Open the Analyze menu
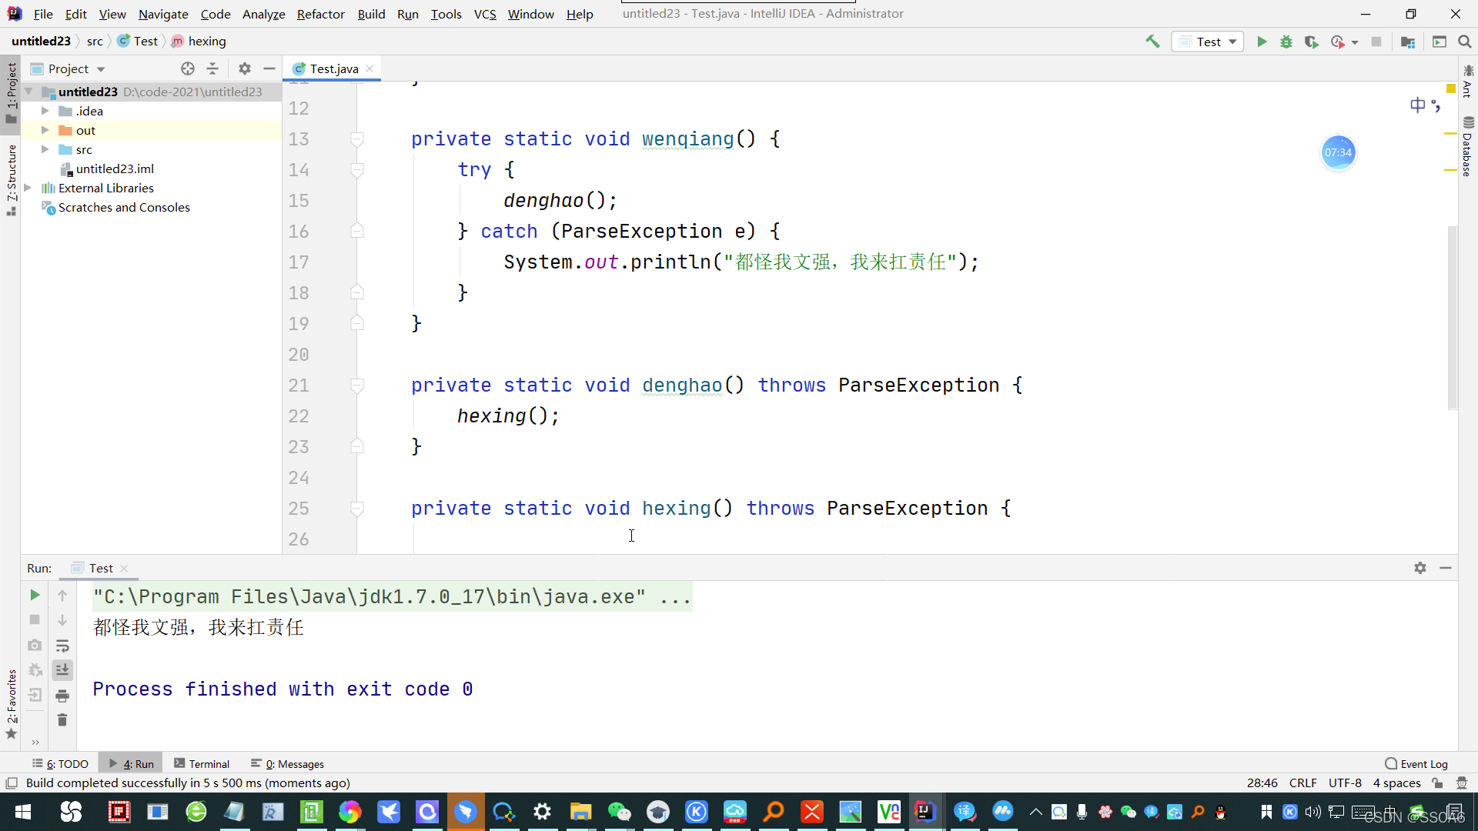 tap(263, 14)
